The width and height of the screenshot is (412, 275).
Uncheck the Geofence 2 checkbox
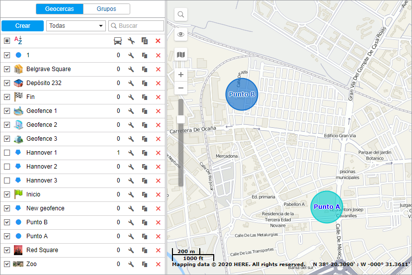7,125
